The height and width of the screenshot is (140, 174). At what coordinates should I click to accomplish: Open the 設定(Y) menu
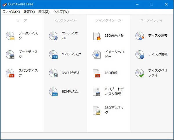click(29, 12)
